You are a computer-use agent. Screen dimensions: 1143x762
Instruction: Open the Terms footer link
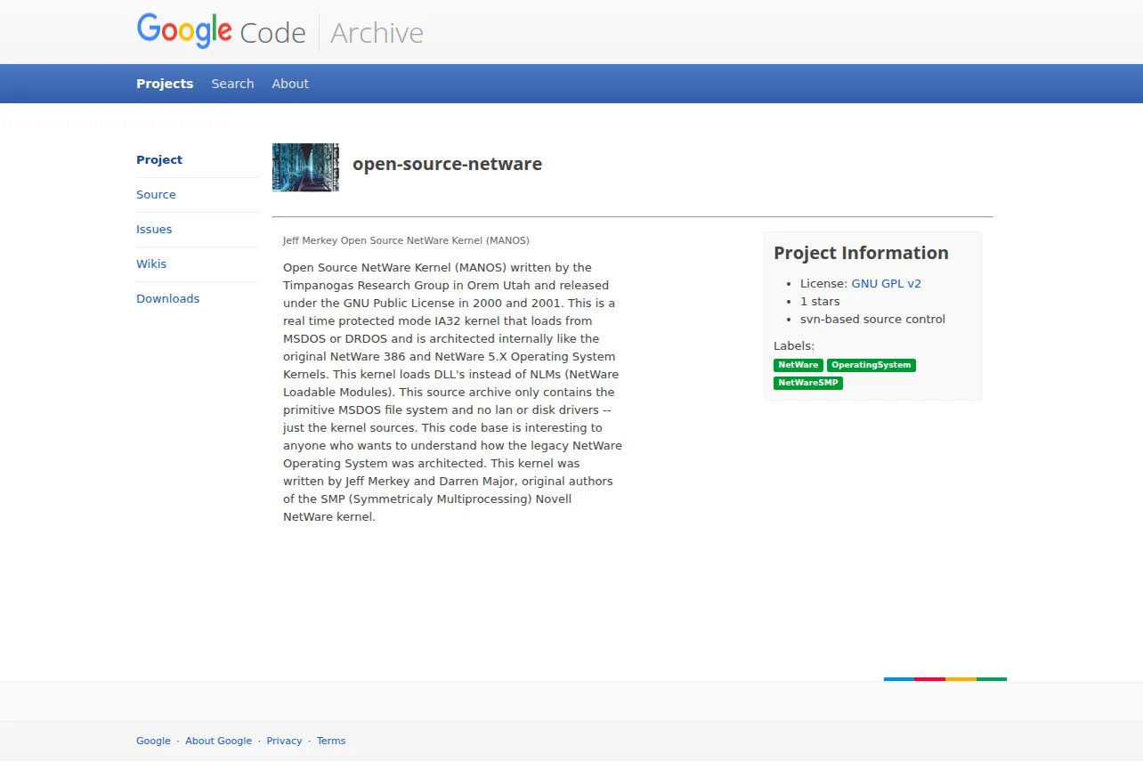click(331, 741)
